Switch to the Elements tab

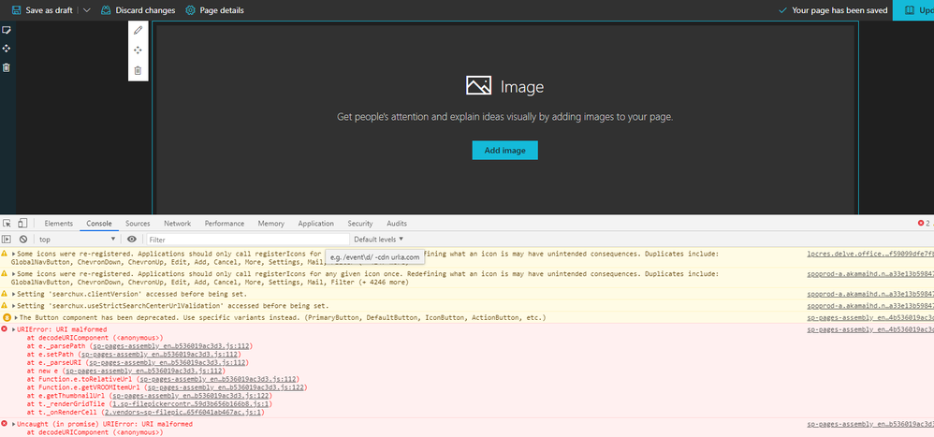tap(58, 224)
